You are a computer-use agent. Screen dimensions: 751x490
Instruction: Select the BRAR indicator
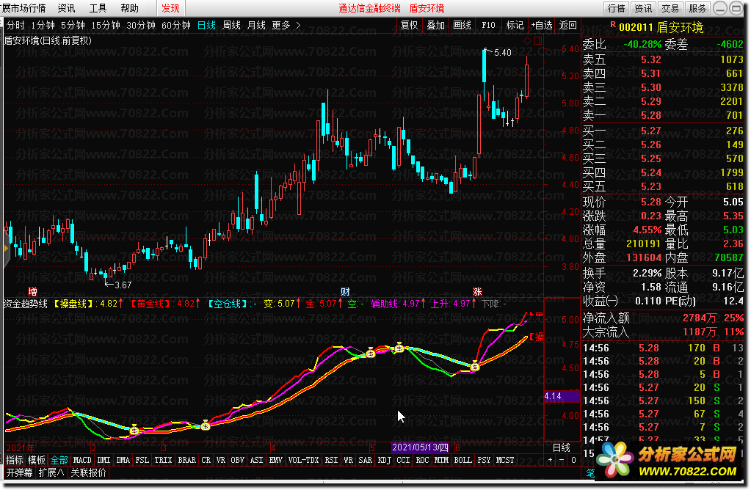[x=186, y=460]
